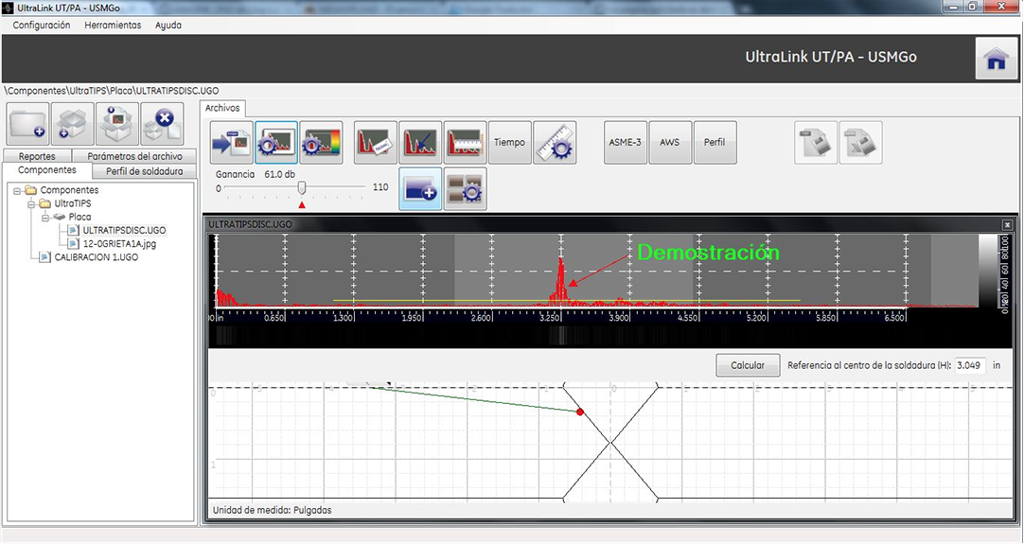Click the '61.0 db' gain value
This screenshot has height=544, width=1024.
280,174
